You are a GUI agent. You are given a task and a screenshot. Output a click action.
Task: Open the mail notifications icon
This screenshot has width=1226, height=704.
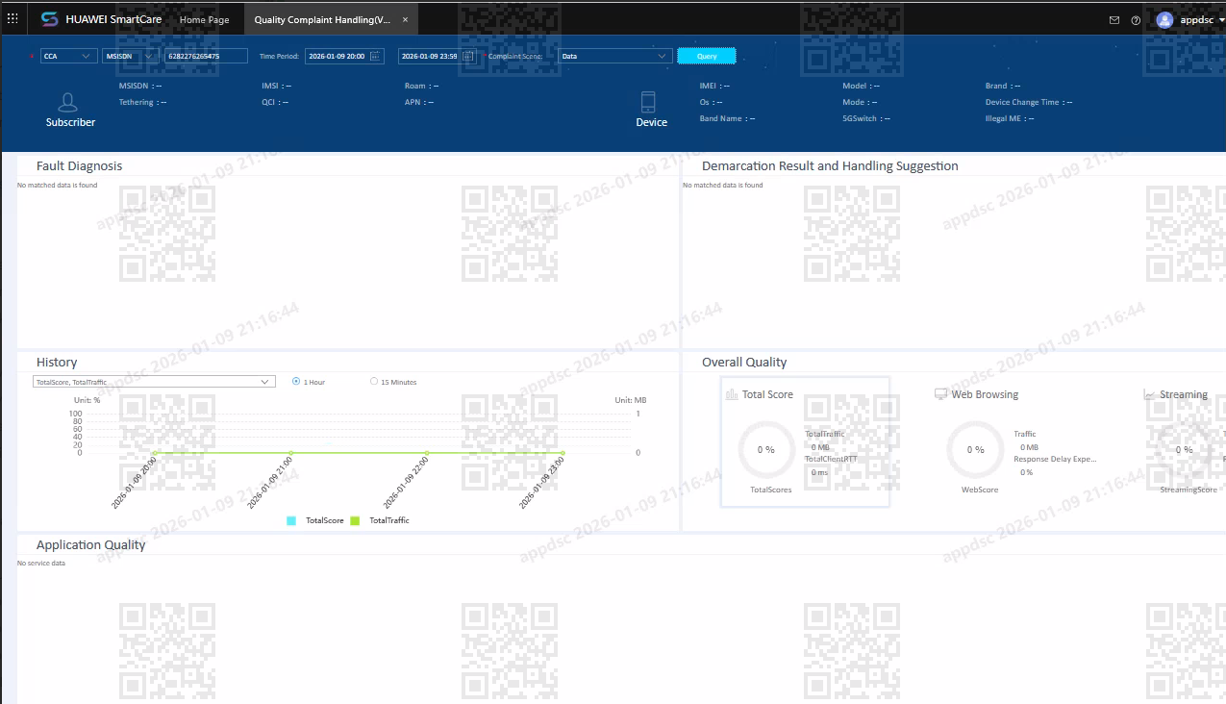(x=1114, y=19)
